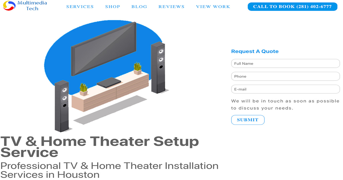Click the Professional TV & Home Theater Installation subheading
This screenshot has width=343, height=180.
point(109,170)
